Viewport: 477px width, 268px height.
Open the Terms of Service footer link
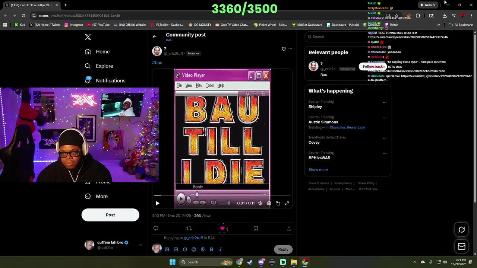319,183
